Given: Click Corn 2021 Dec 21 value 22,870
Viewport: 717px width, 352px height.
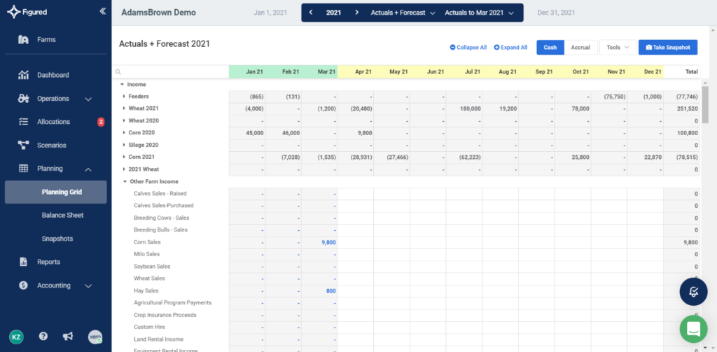Looking at the screenshot, I should coord(652,157).
